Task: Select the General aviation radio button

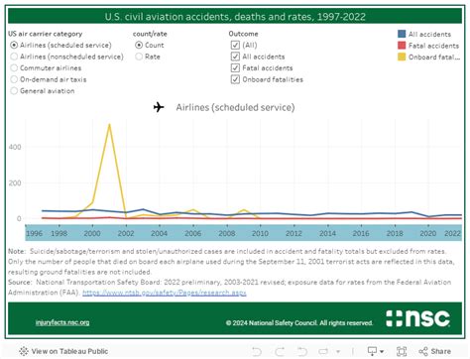Action: click(14, 91)
